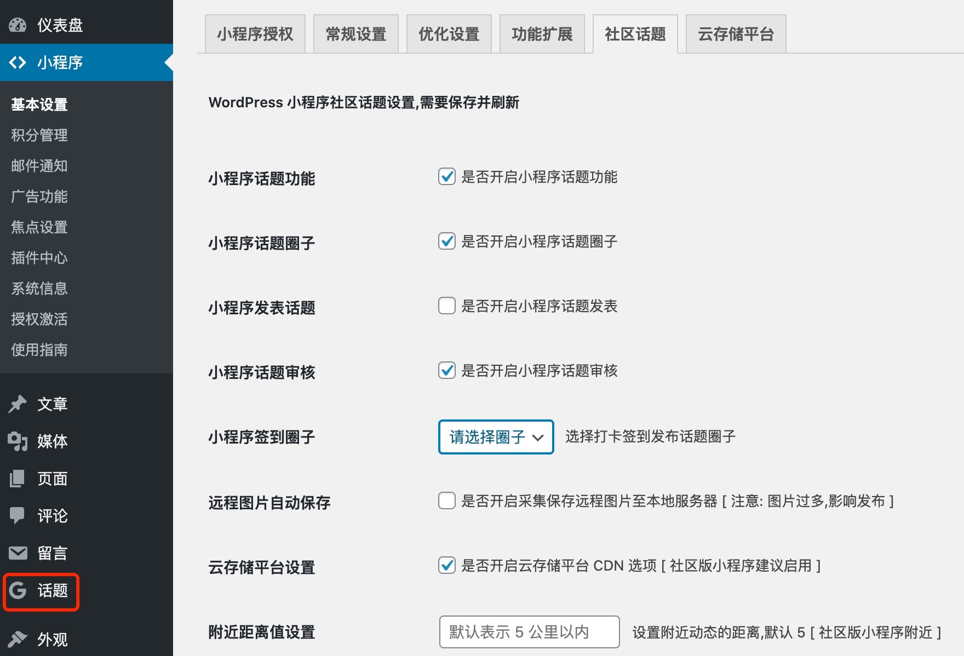
Task: Click the 云存储平台设置 setting label
Action: (262, 567)
